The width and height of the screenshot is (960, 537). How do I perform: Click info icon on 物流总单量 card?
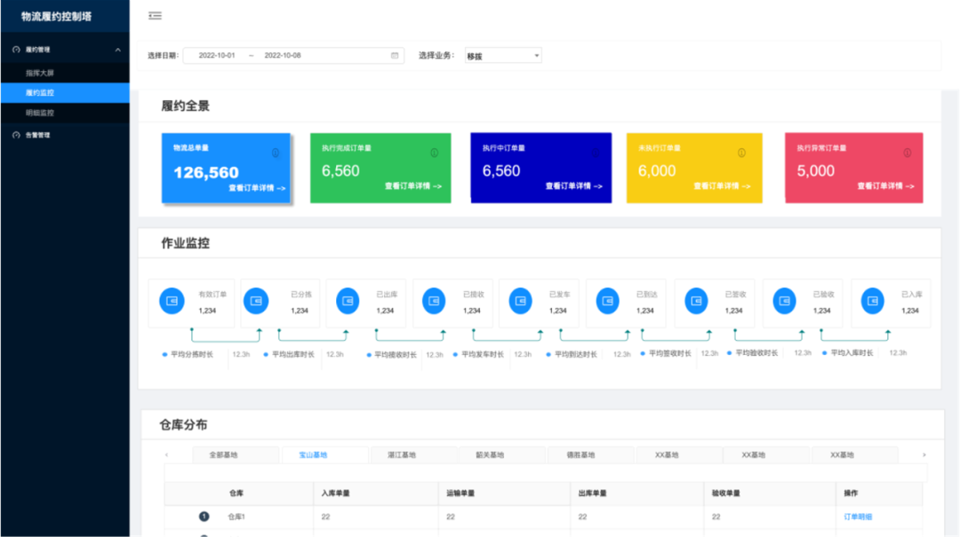(x=275, y=153)
